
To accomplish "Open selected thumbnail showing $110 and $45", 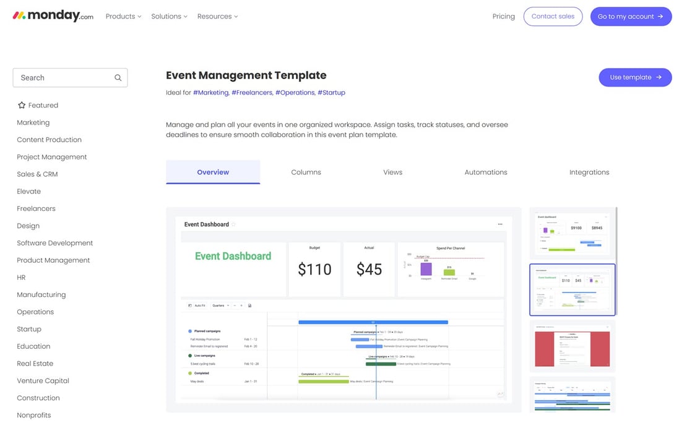I will (572, 289).
